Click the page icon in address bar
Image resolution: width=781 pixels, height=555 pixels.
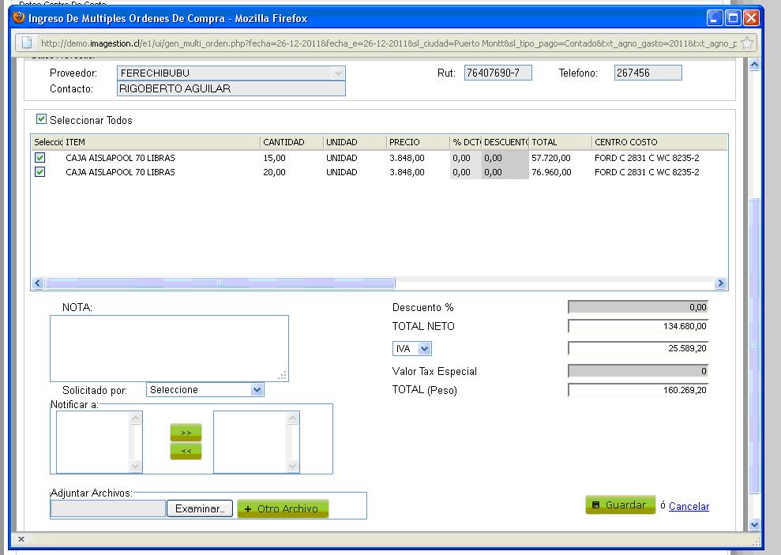coord(27,43)
